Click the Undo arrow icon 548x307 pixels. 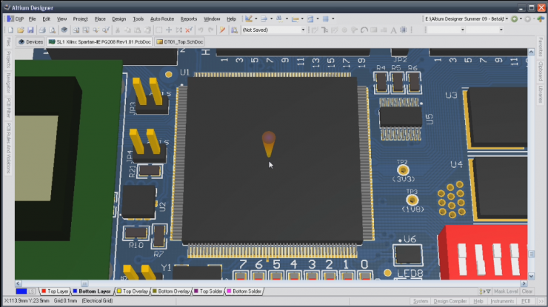tap(201, 30)
